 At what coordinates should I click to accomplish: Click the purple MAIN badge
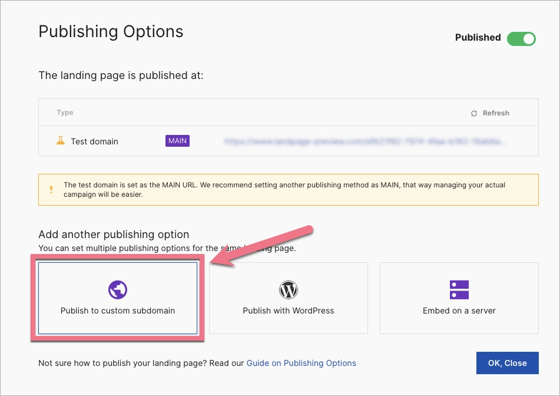point(177,141)
